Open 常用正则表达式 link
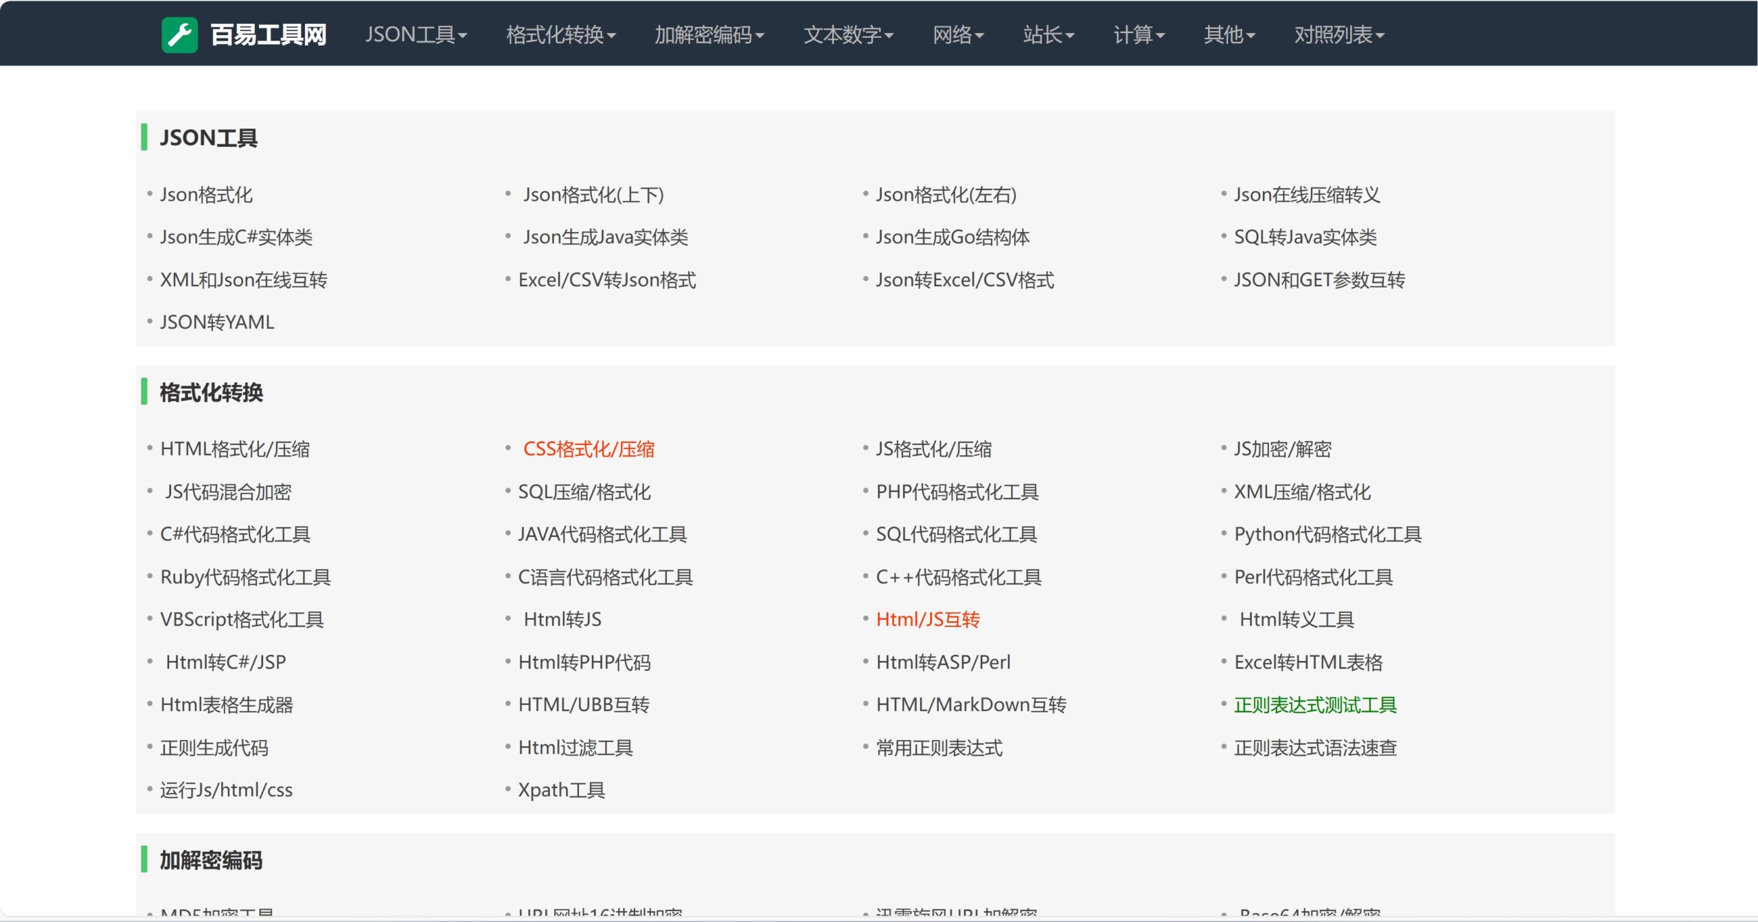This screenshot has height=922, width=1758. 939,748
